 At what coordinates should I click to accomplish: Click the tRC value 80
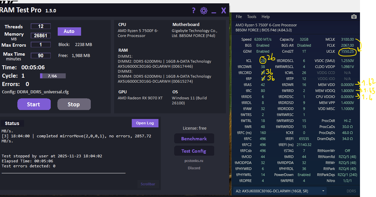point(263,91)
